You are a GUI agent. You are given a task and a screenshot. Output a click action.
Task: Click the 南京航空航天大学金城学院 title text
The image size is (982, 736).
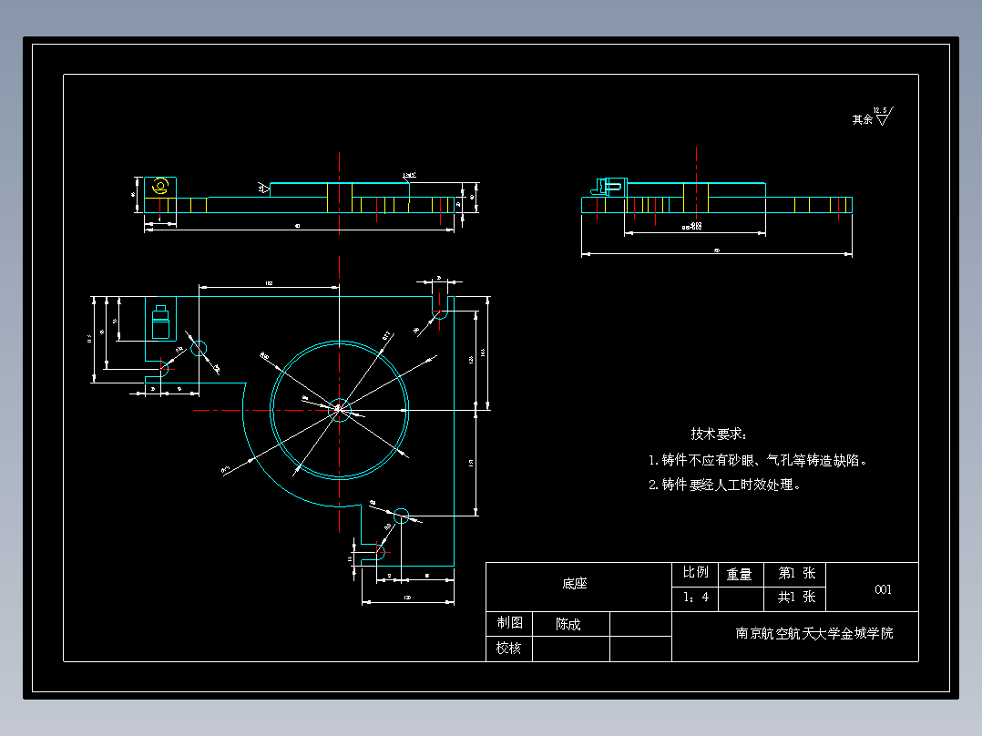[815, 631]
